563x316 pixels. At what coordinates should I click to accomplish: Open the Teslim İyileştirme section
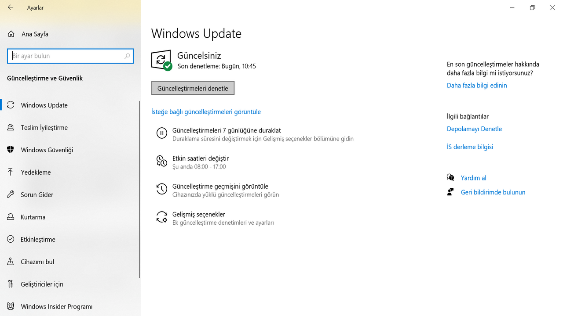70,127
